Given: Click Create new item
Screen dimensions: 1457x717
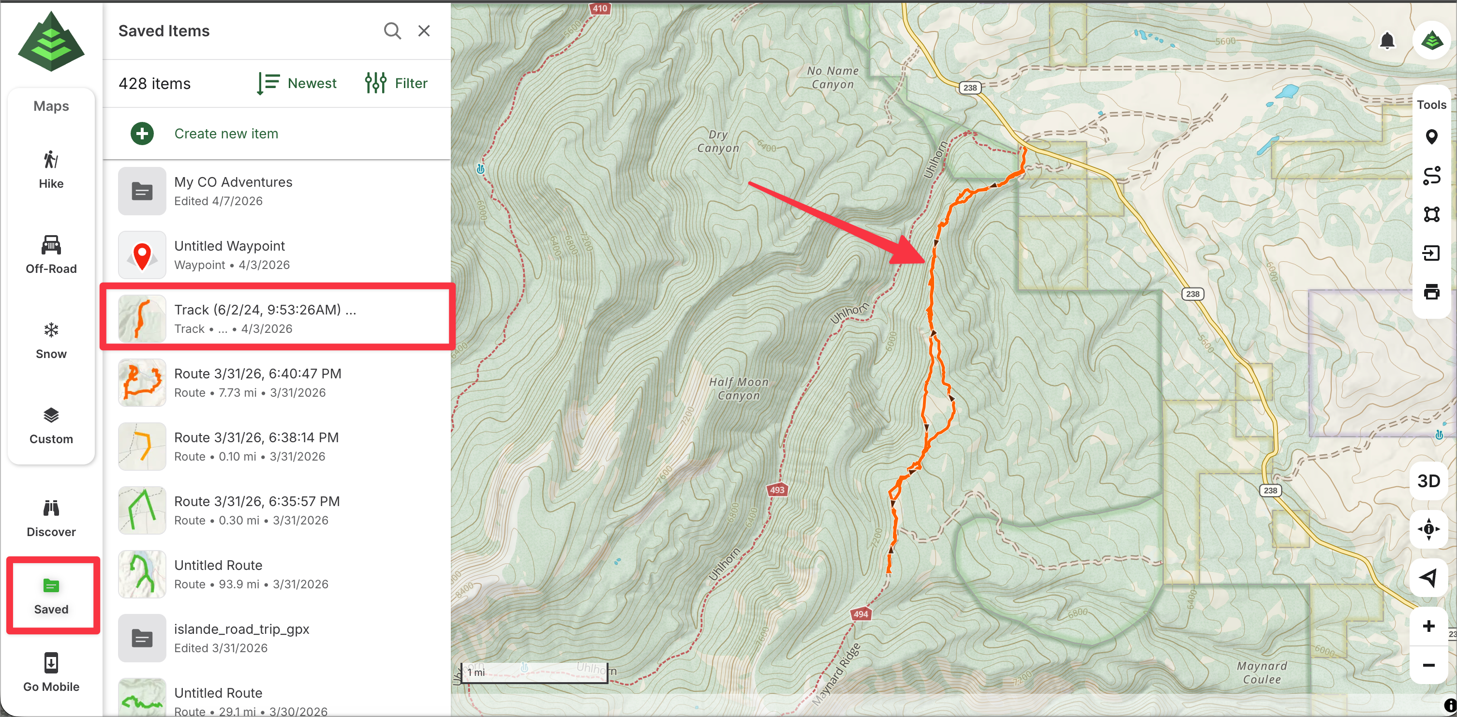Looking at the screenshot, I should click(x=226, y=134).
